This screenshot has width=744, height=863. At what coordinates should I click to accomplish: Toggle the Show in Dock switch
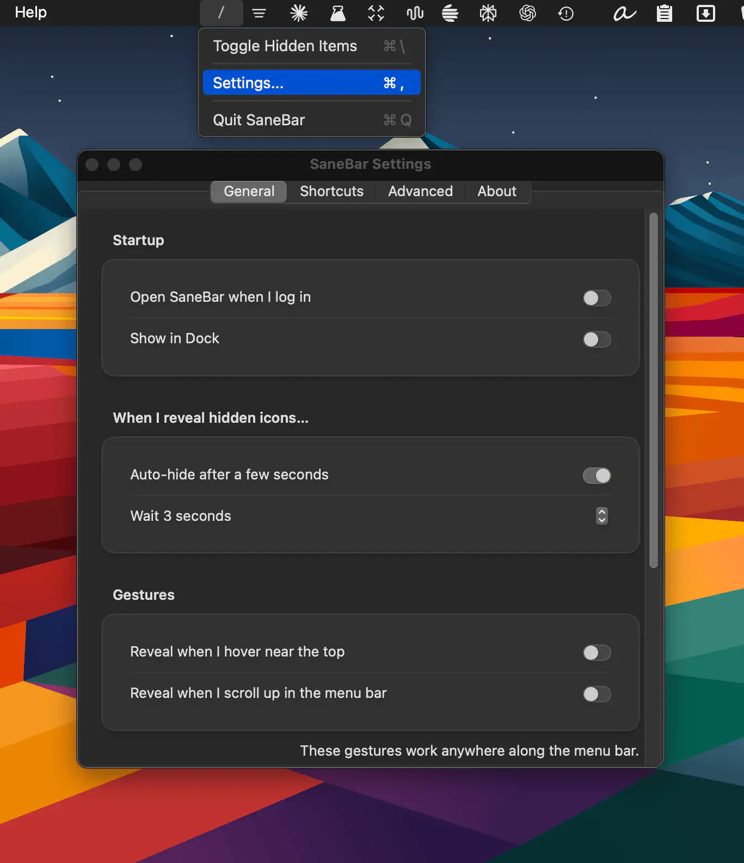tap(597, 339)
